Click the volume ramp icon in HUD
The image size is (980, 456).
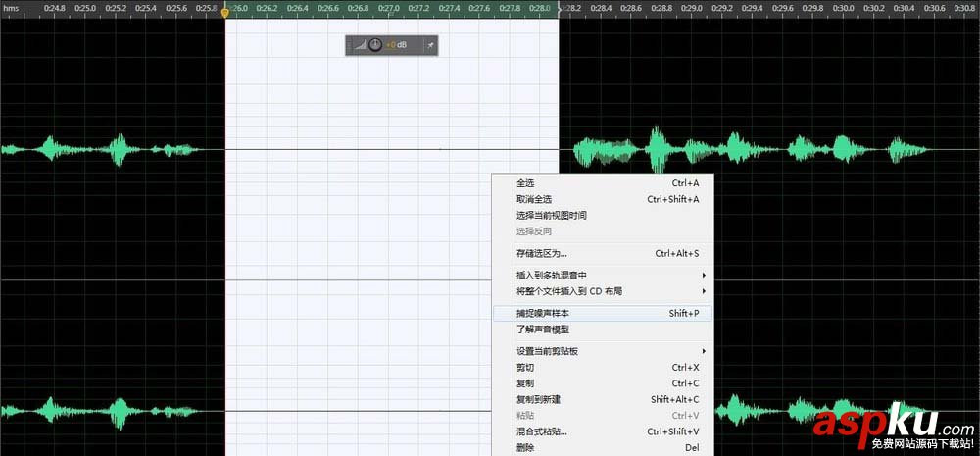360,45
